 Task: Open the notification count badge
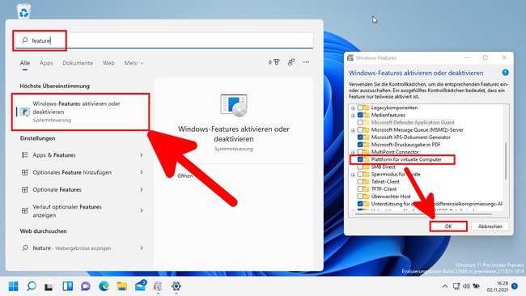(515, 286)
